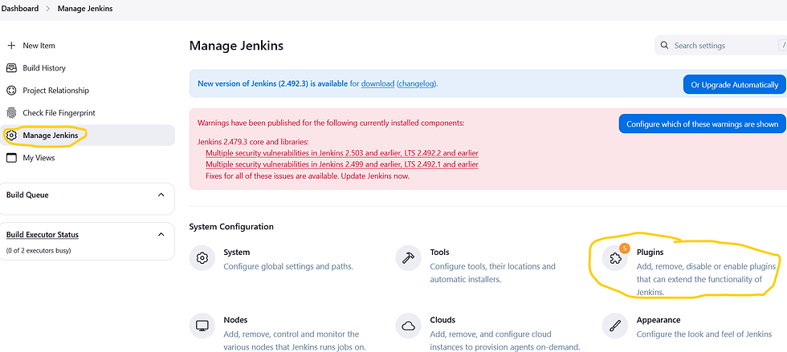Open vulnerabilities link for Jenkins 2.503

[x=342, y=153]
